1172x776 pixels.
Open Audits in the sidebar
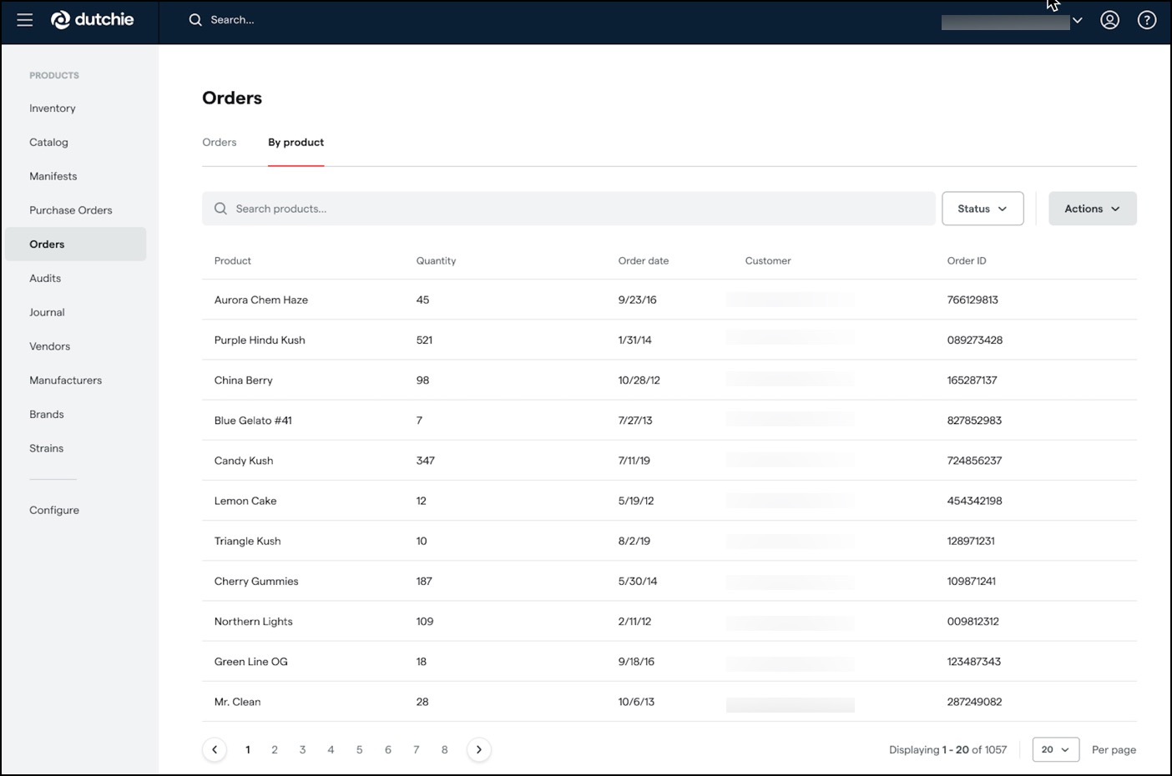[x=45, y=279]
